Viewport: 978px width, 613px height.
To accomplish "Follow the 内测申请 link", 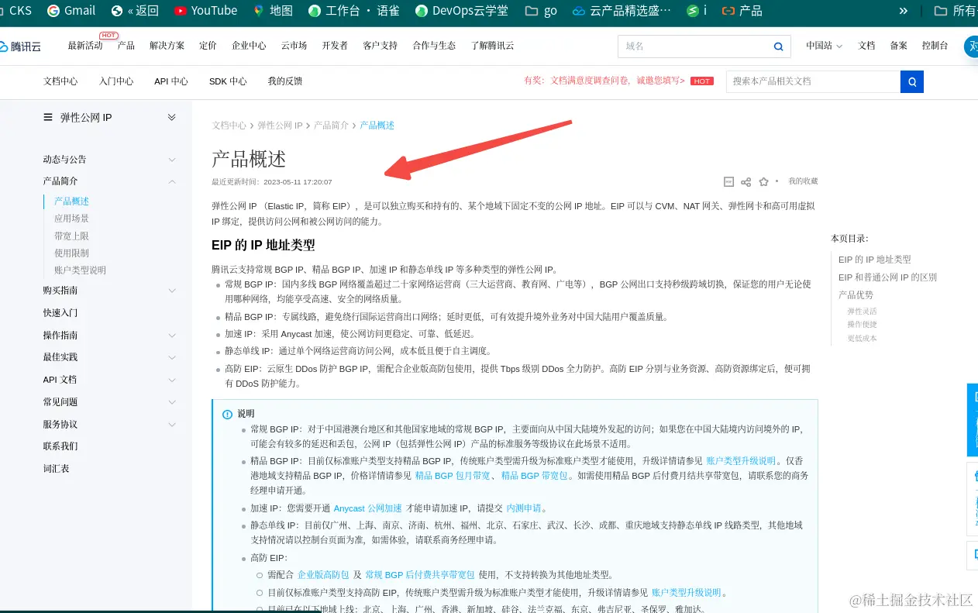I will click(x=523, y=508).
